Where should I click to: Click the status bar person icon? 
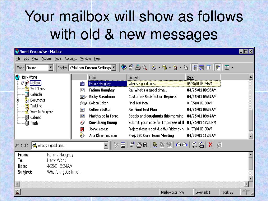(18, 192)
